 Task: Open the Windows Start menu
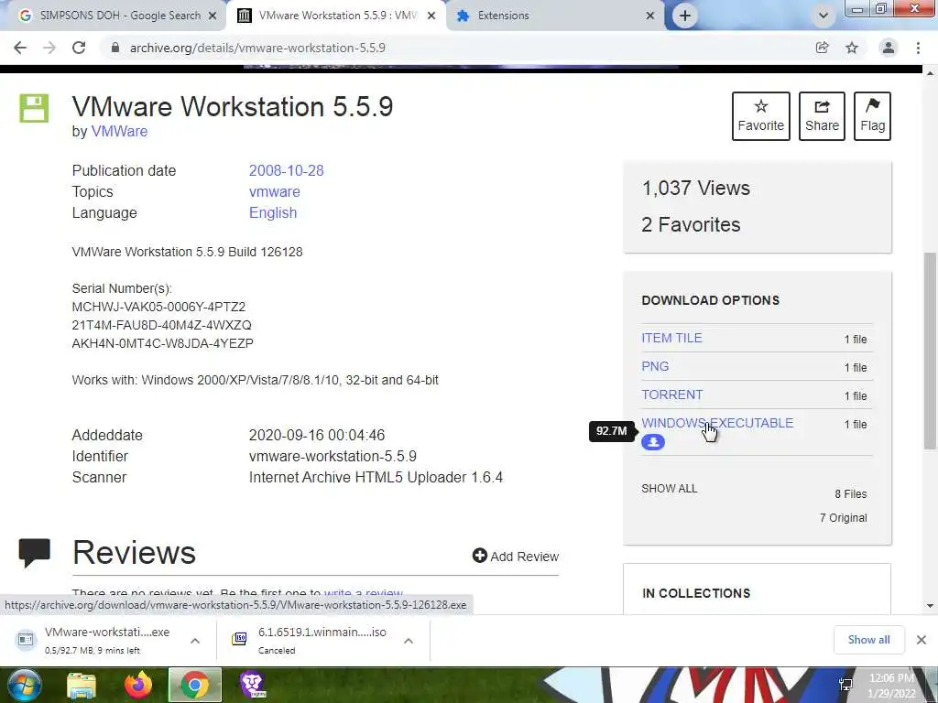(25, 685)
